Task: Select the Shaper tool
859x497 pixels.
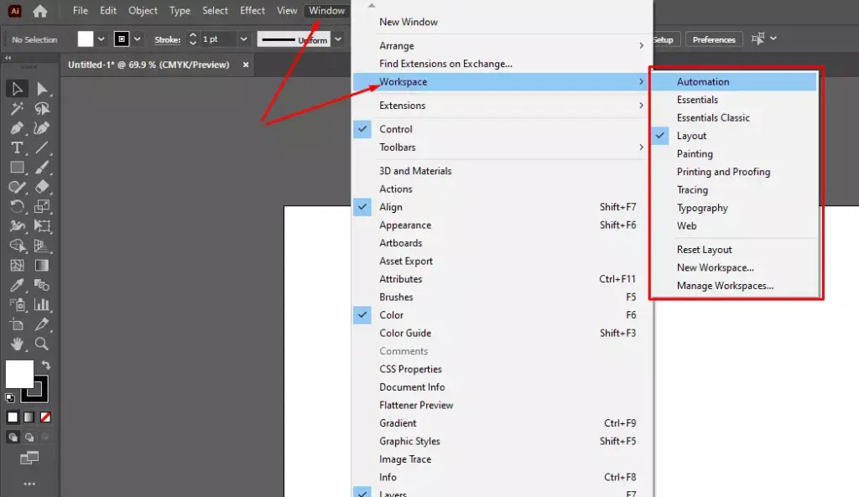Action: tap(17, 187)
